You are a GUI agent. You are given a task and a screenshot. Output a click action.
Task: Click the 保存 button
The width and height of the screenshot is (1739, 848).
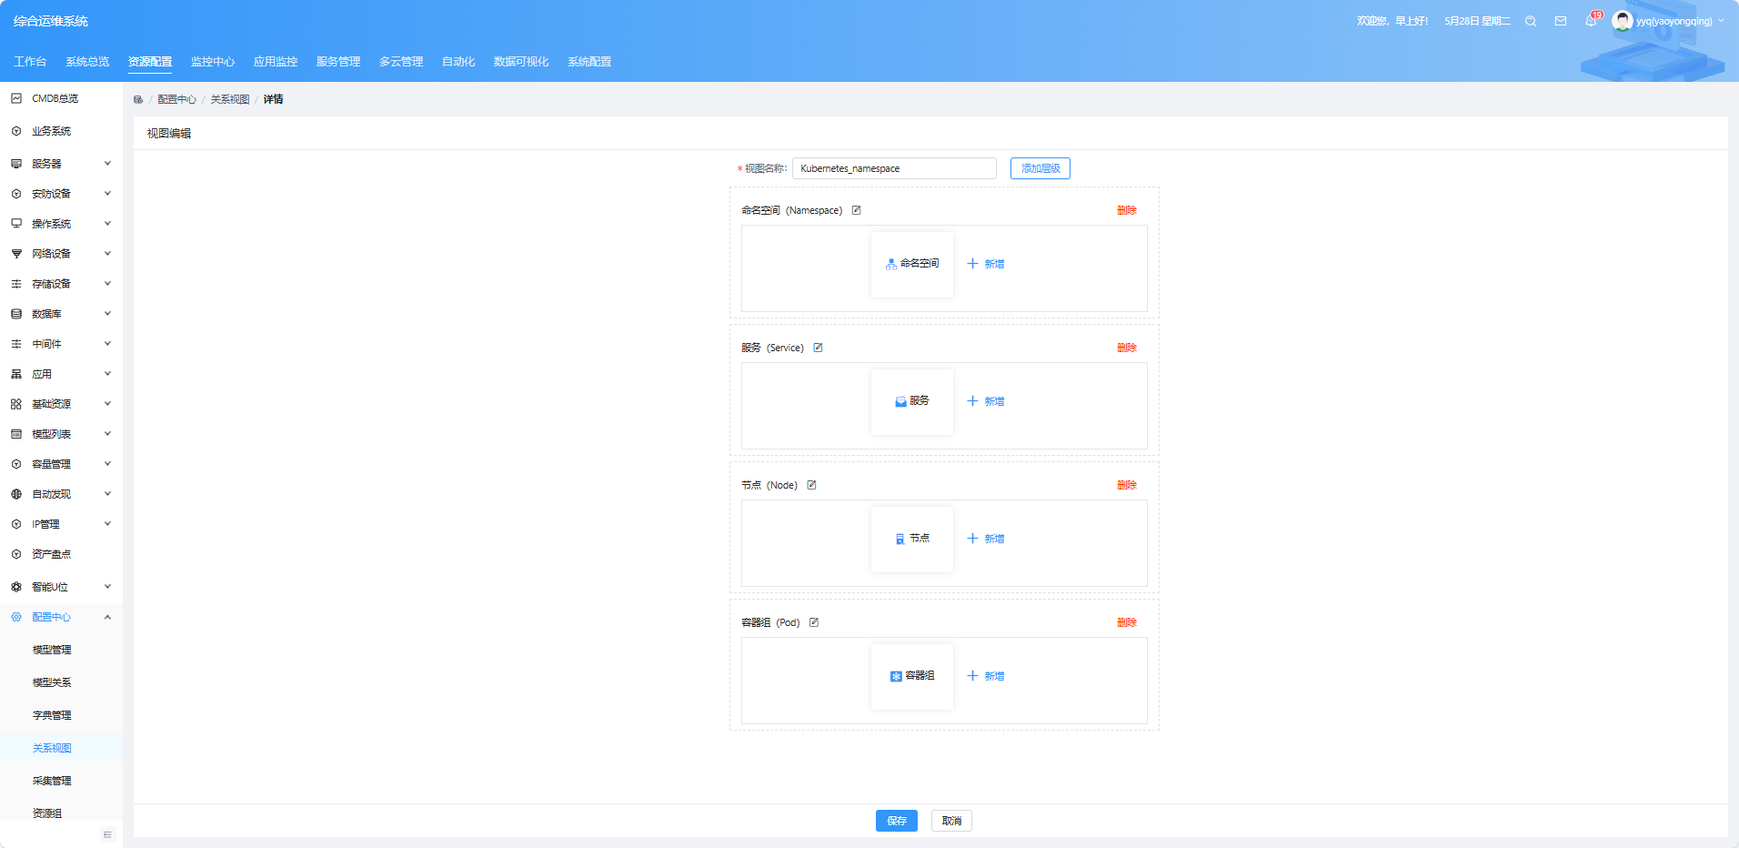pos(897,821)
